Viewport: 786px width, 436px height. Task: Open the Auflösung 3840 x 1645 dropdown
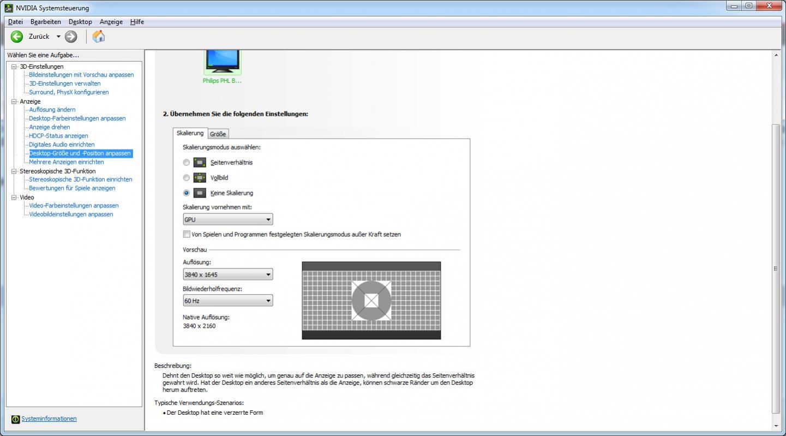click(x=228, y=274)
